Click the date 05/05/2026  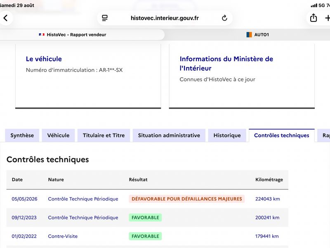pyautogui.click(x=24, y=199)
